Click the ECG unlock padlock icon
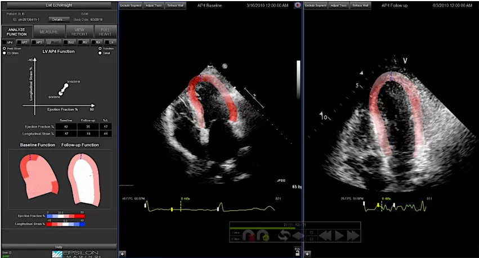Image resolution: width=479 pixels, height=258 pixels. point(297,253)
